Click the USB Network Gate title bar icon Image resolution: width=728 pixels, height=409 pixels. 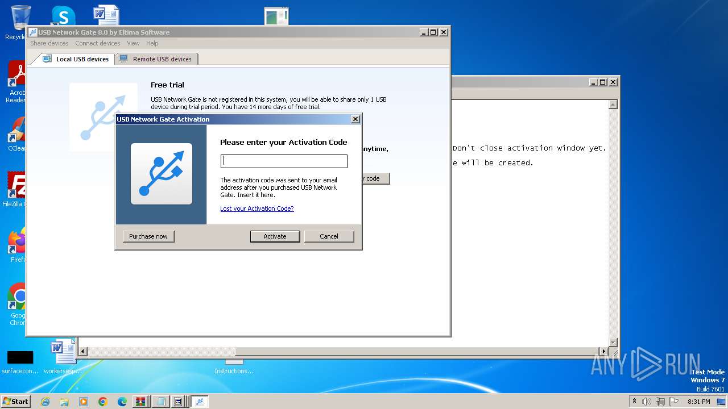point(33,32)
